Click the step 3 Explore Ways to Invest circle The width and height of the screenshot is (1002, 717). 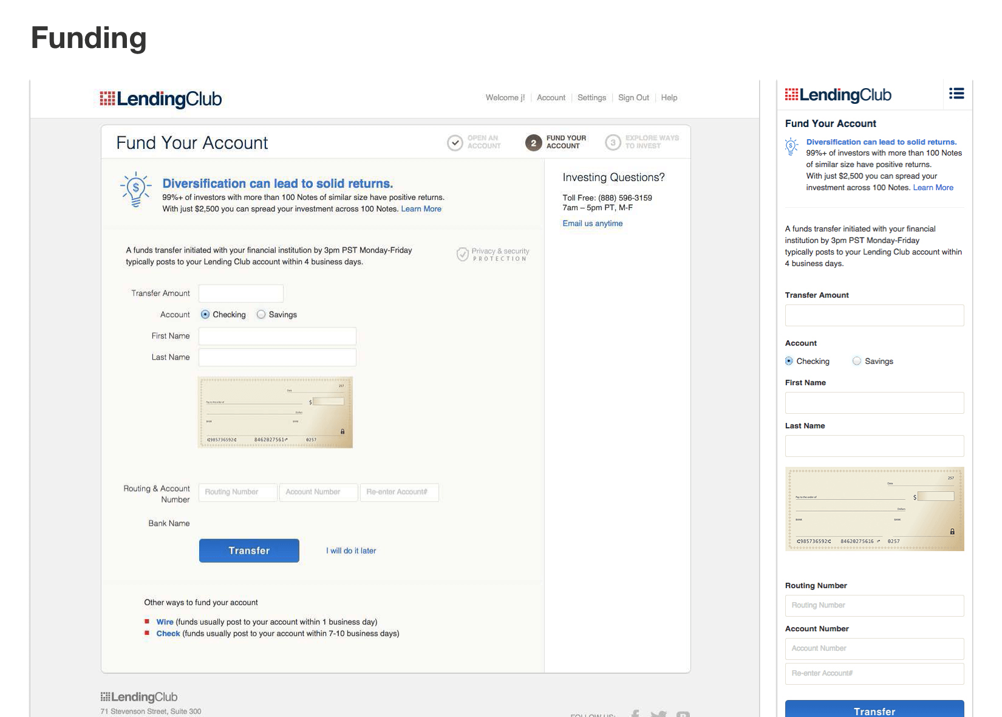613,143
